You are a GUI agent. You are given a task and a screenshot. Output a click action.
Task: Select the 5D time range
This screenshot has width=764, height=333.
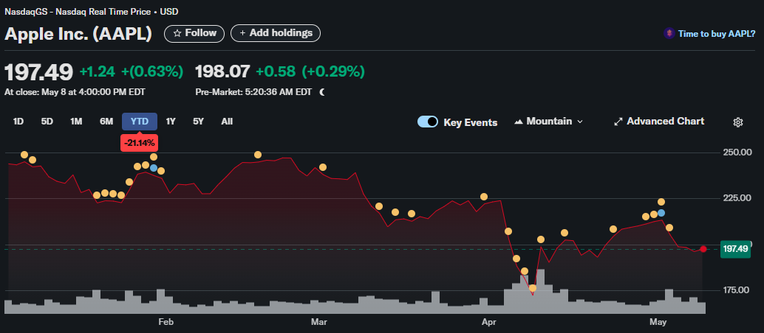47,122
